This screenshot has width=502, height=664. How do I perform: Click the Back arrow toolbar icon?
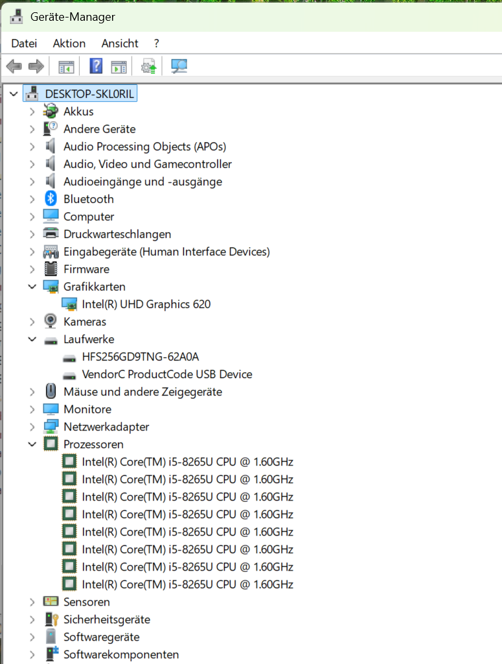coord(14,66)
